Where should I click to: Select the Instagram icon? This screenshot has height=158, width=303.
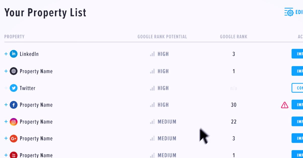[14, 122]
